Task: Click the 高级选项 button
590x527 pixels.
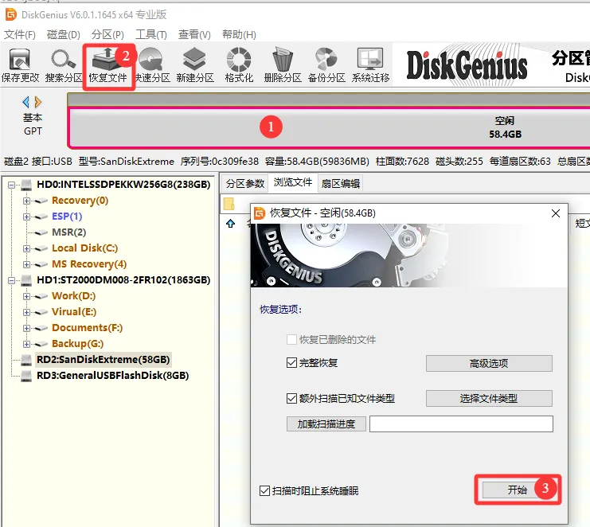Action: [489, 363]
